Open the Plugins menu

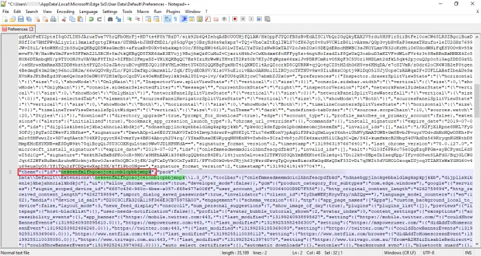pos(173,12)
